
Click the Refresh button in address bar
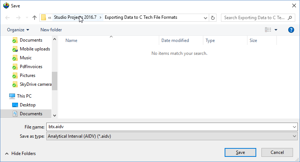(x=213, y=18)
